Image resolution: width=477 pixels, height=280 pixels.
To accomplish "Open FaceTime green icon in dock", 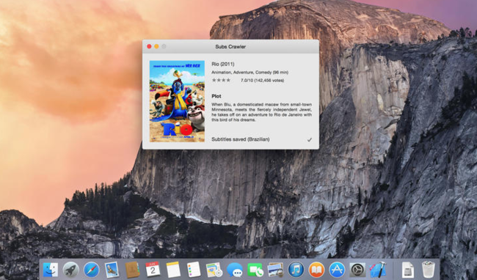I will 255,269.
